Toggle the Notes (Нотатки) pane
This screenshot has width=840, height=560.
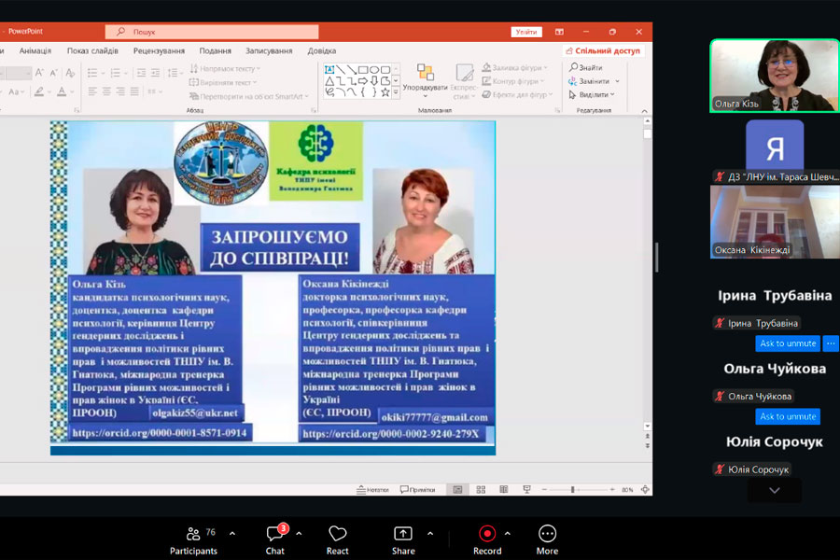(x=372, y=489)
